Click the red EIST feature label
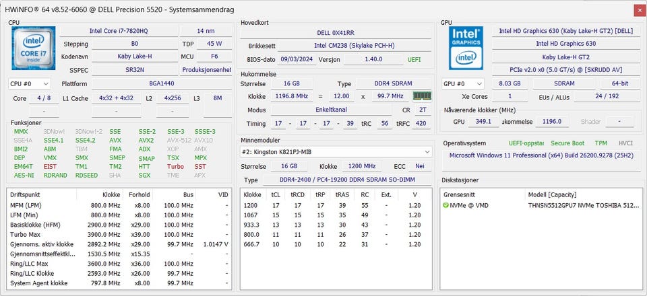647x296 pixels. 51,166
